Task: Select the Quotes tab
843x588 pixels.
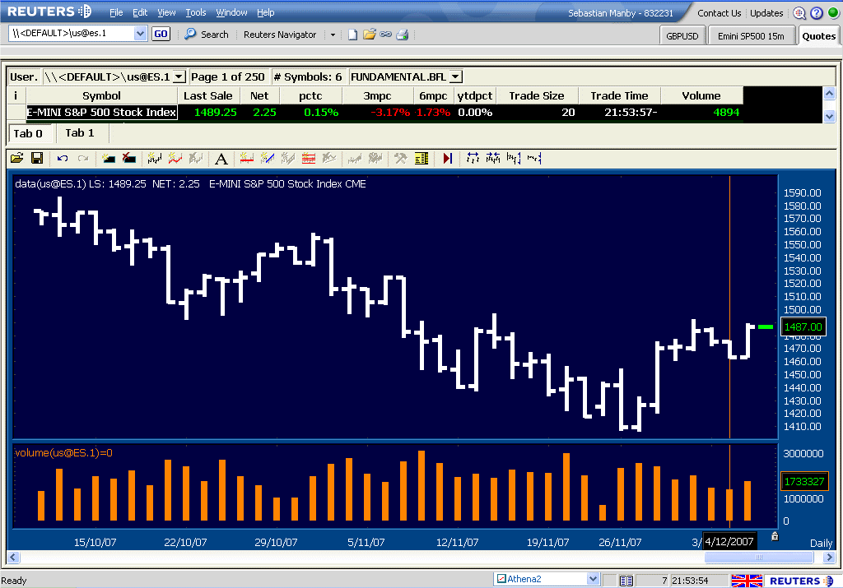Action: (x=819, y=36)
